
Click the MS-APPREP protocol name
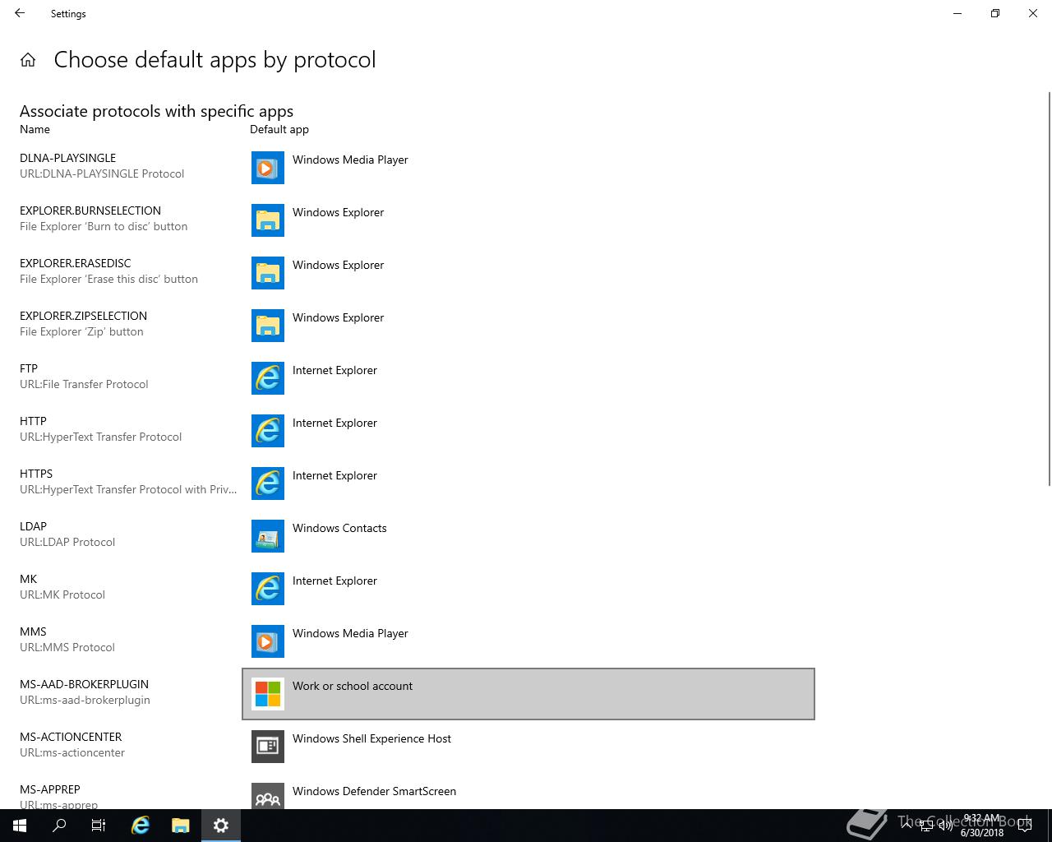(x=50, y=789)
